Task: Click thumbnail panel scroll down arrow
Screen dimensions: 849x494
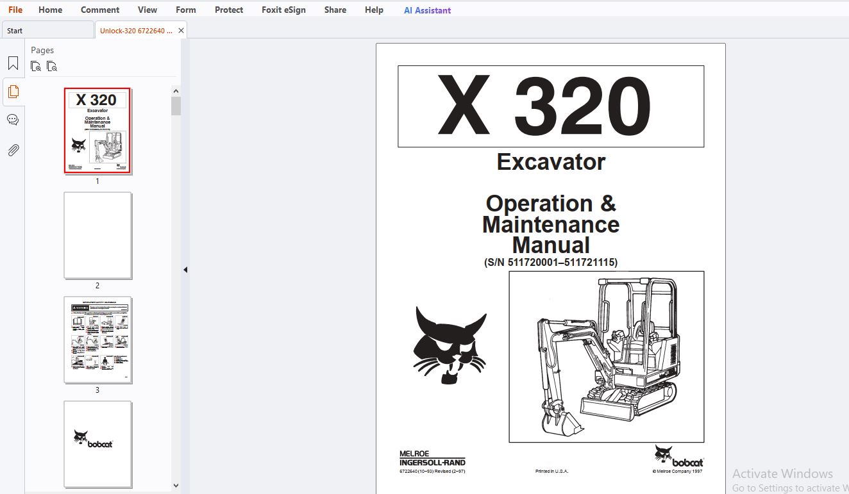Action: click(x=176, y=486)
